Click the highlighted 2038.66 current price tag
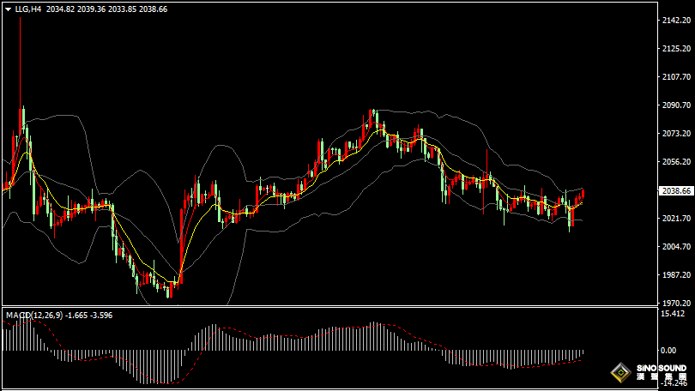Image resolution: width=695 pixels, height=391 pixels. pos(674,190)
